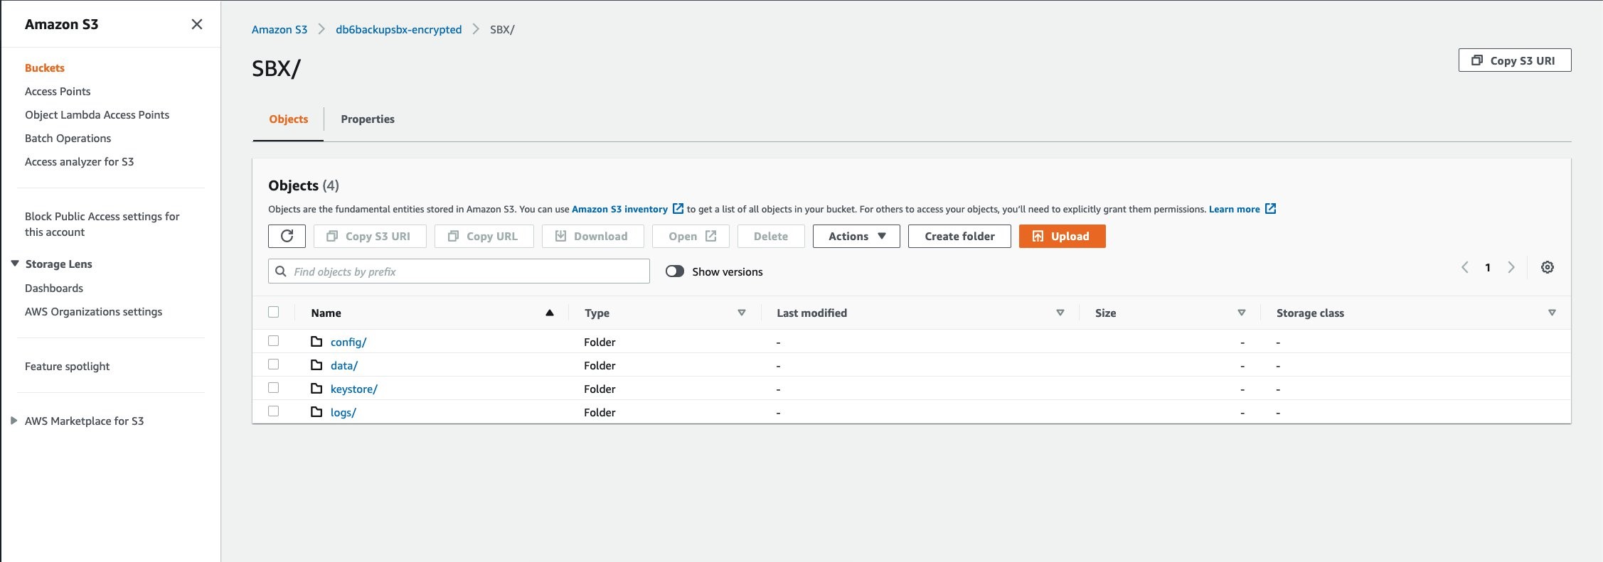Click the Name column header
Viewport: 1603px width, 562px height.
[x=326, y=313]
